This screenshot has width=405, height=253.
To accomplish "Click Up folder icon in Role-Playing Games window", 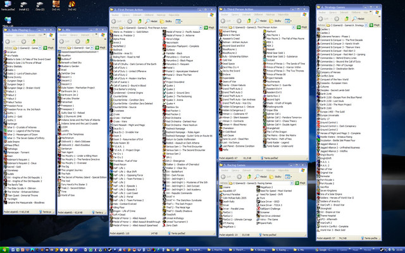I will pos(34,41).
